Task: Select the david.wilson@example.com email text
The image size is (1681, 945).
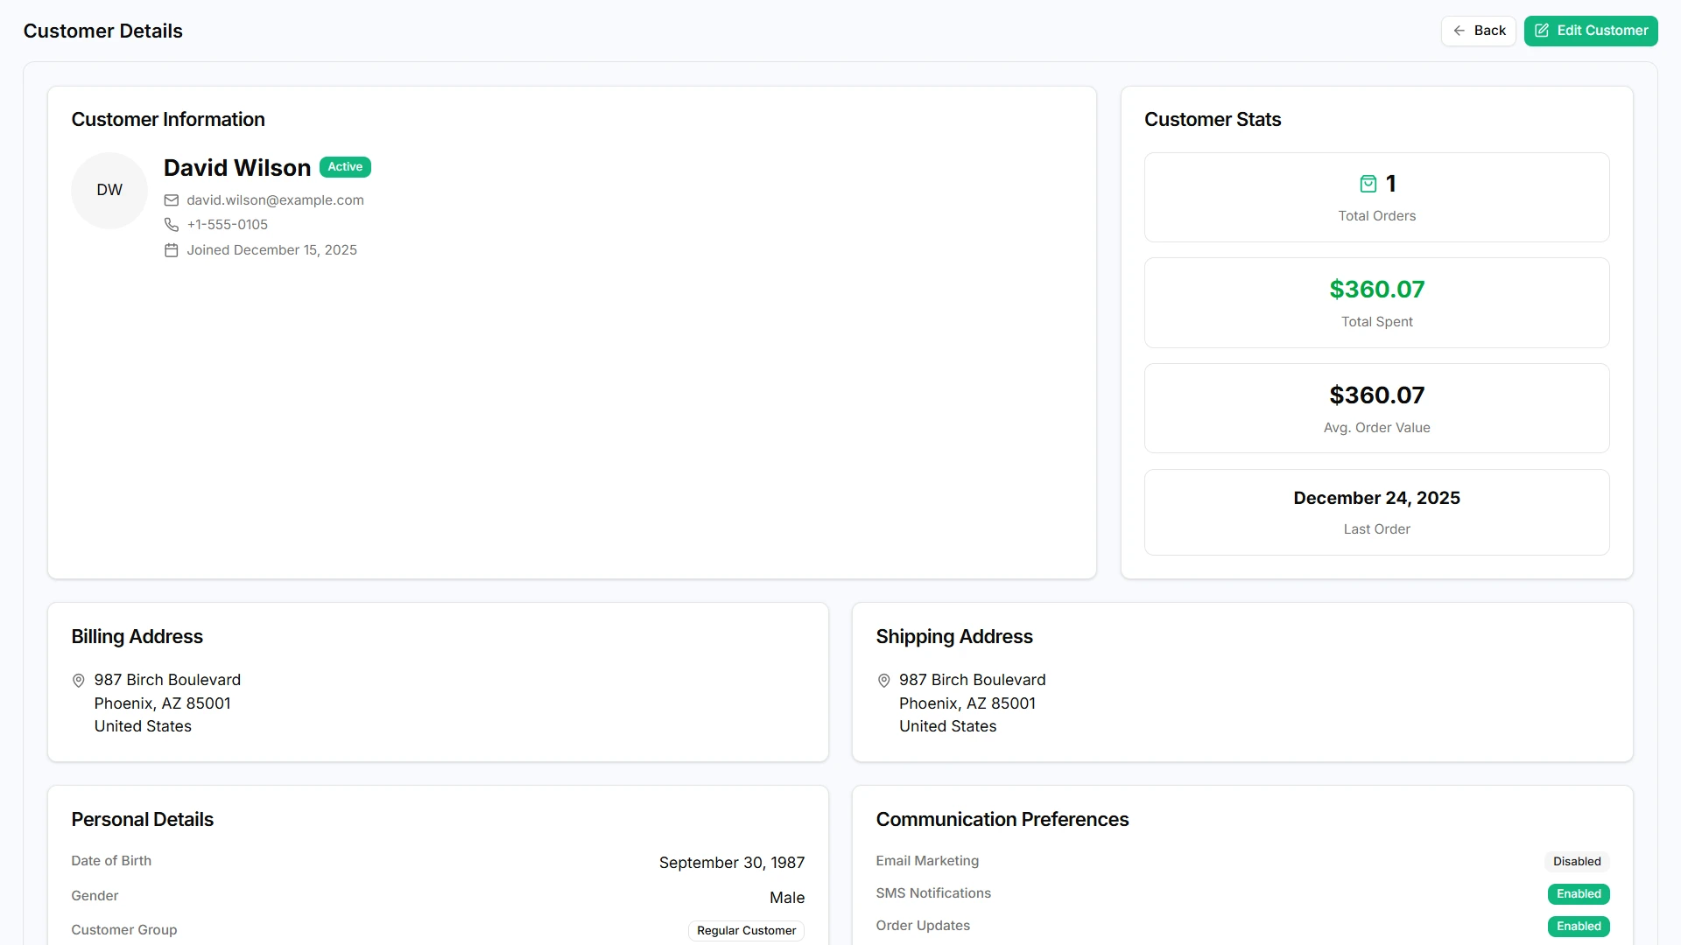Action: click(x=275, y=200)
